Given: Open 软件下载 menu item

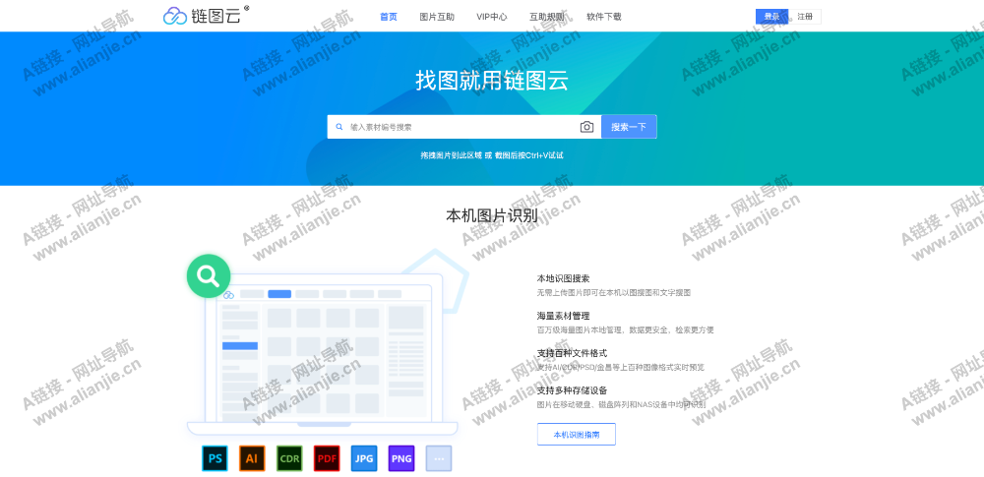Looking at the screenshot, I should point(604,17).
